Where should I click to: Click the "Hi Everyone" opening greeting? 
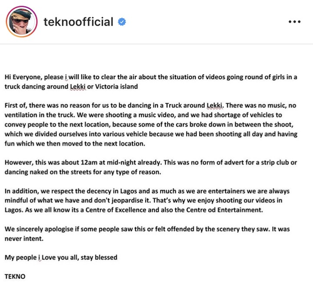click(20, 77)
